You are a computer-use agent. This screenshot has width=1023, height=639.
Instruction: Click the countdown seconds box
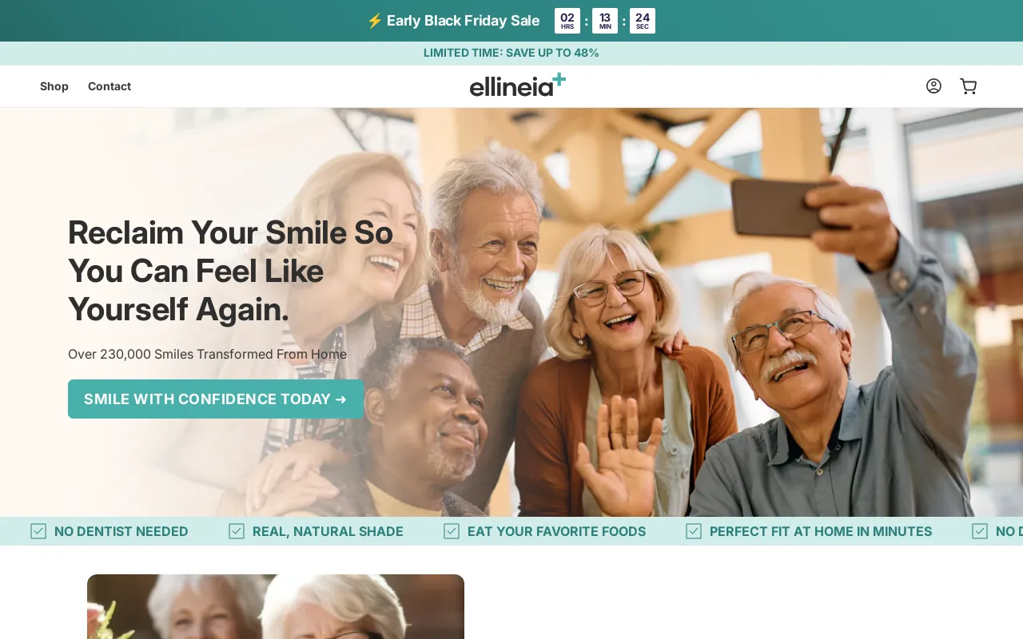pos(643,21)
